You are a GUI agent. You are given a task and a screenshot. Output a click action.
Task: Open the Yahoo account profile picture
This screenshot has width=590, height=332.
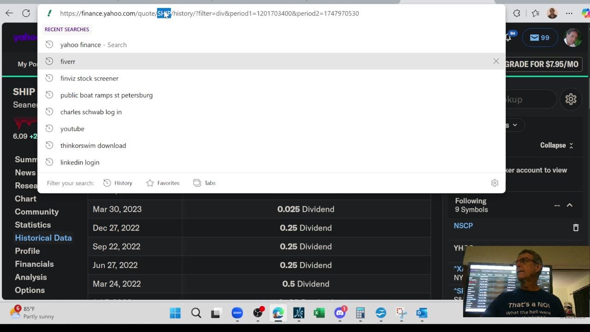coord(573,38)
